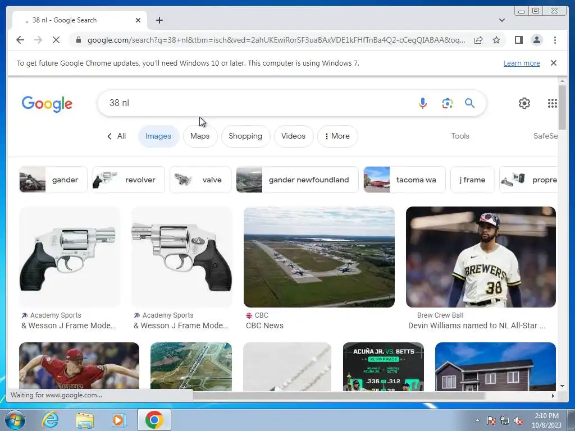Bookmark this page with the star icon
Image resolution: width=575 pixels, height=431 pixels.
496,40
